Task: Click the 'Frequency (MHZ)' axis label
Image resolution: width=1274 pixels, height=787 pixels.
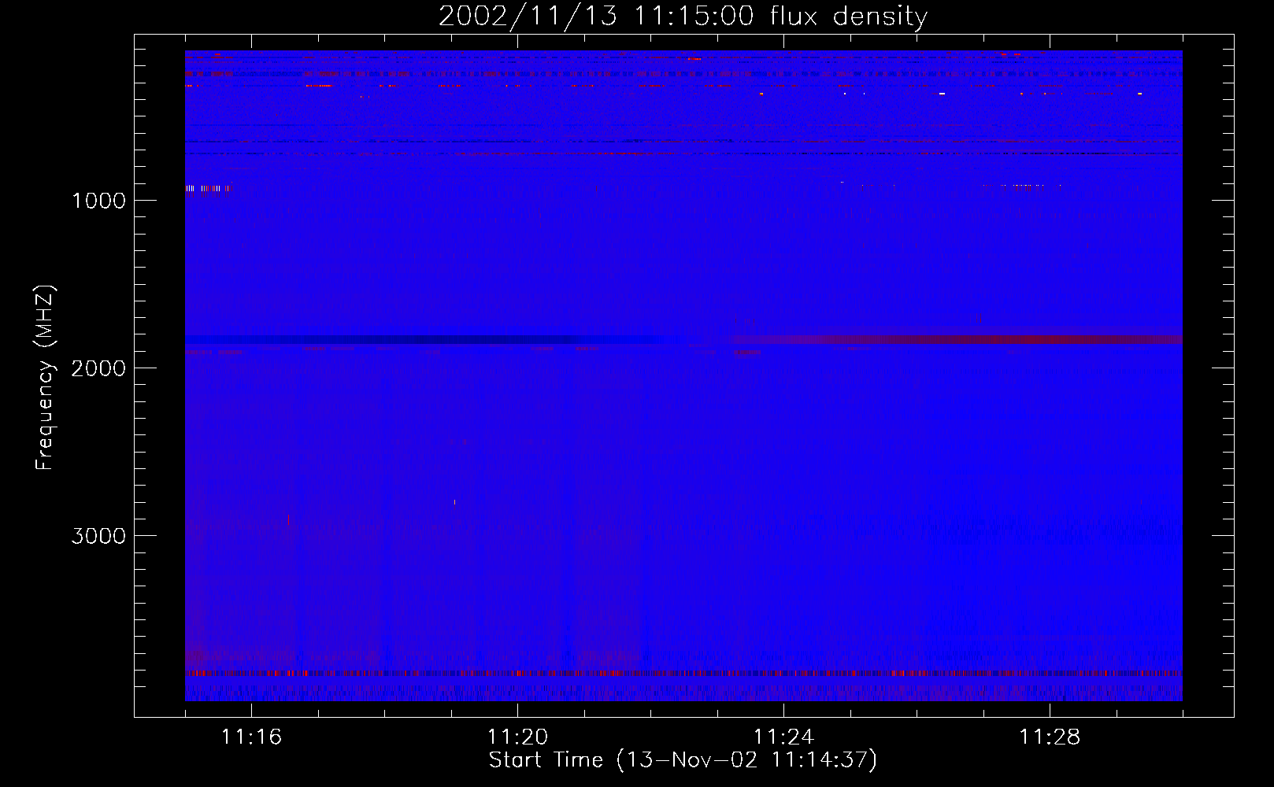Action: [x=46, y=378]
